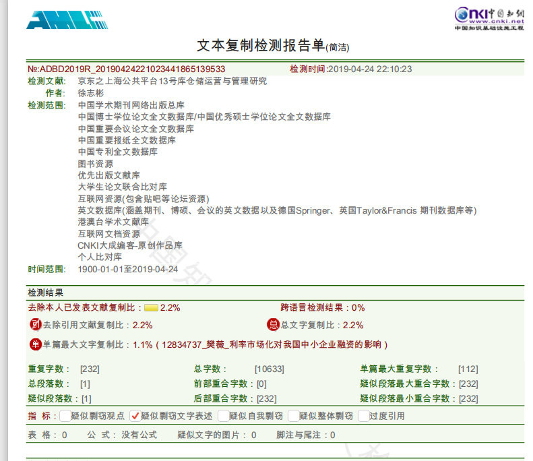Click the 优先出版文献库 entry

click(108, 175)
